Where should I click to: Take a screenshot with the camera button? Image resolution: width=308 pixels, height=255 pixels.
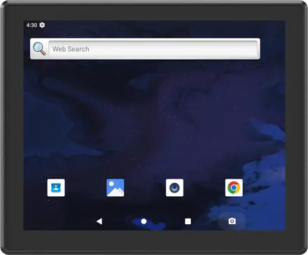click(232, 221)
